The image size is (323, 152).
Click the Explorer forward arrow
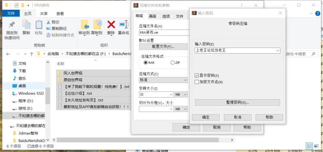click(18, 54)
